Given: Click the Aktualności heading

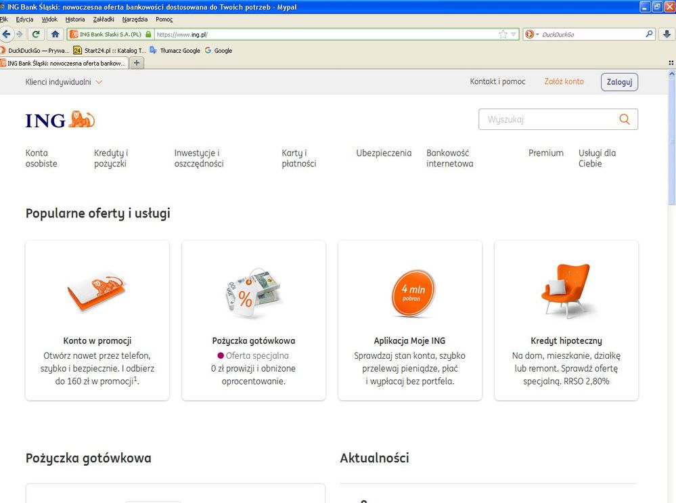Looking at the screenshot, I should tap(374, 458).
